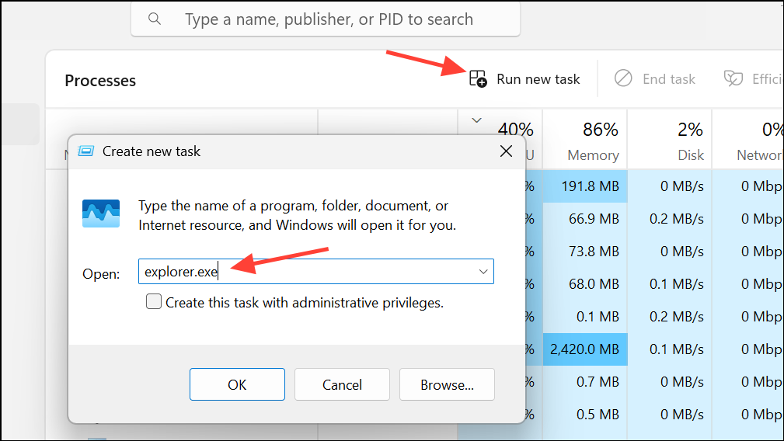784x441 pixels.
Task: Click the Run new task icon
Action: 478,79
